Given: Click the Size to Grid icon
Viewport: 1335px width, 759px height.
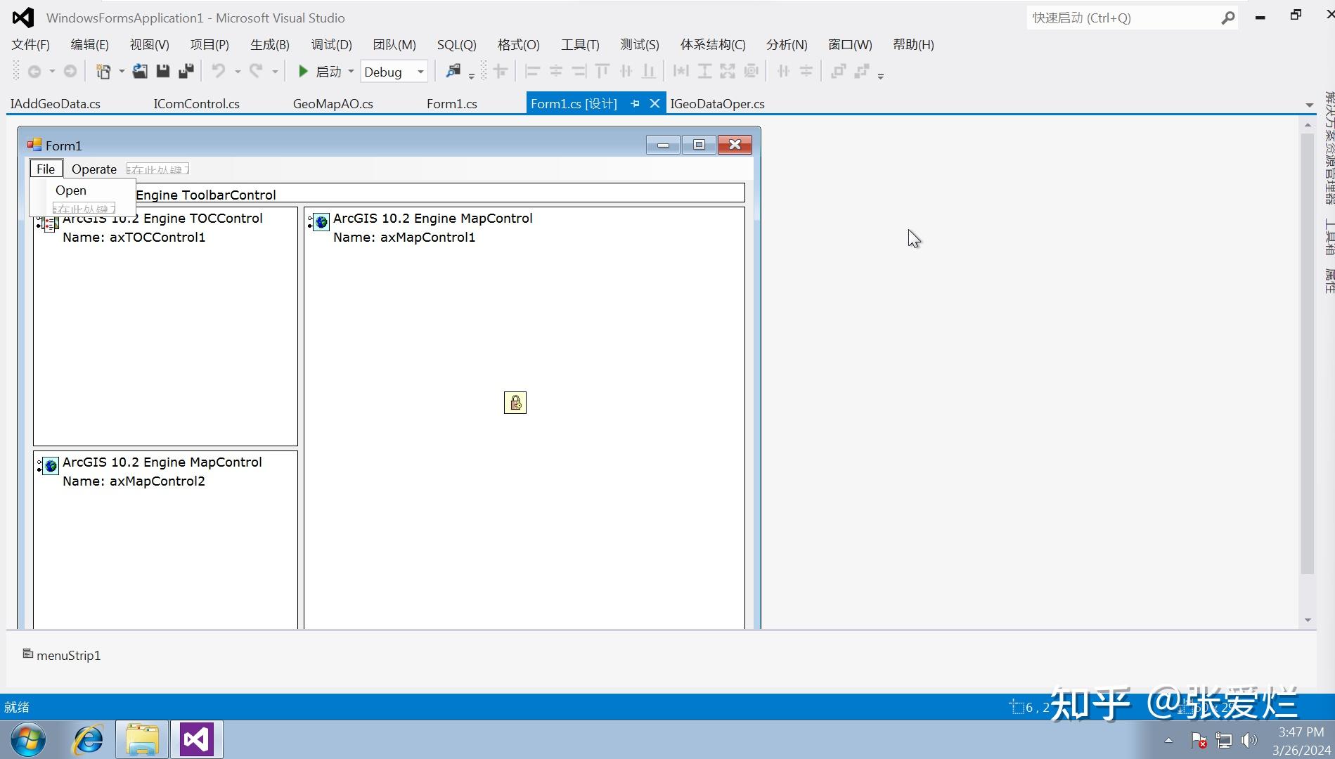Looking at the screenshot, I should (x=751, y=72).
